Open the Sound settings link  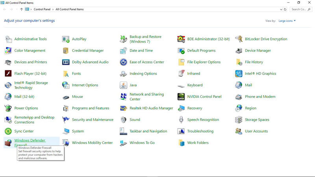point(135,120)
